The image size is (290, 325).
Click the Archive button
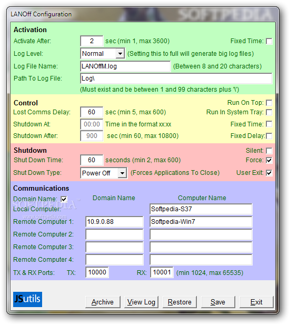click(103, 302)
